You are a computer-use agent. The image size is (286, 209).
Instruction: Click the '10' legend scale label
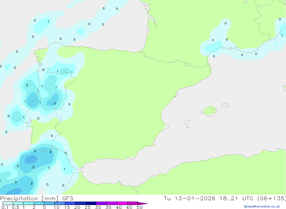(x=57, y=207)
